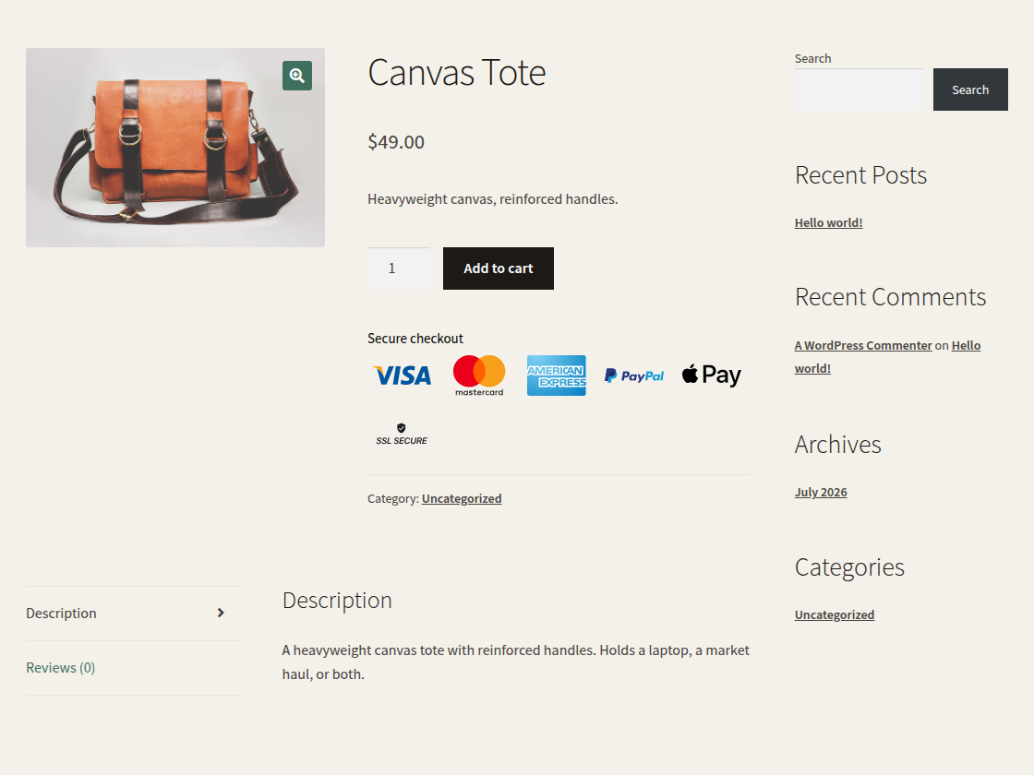
Task: Click the PayPal payment logo
Action: [x=633, y=376]
